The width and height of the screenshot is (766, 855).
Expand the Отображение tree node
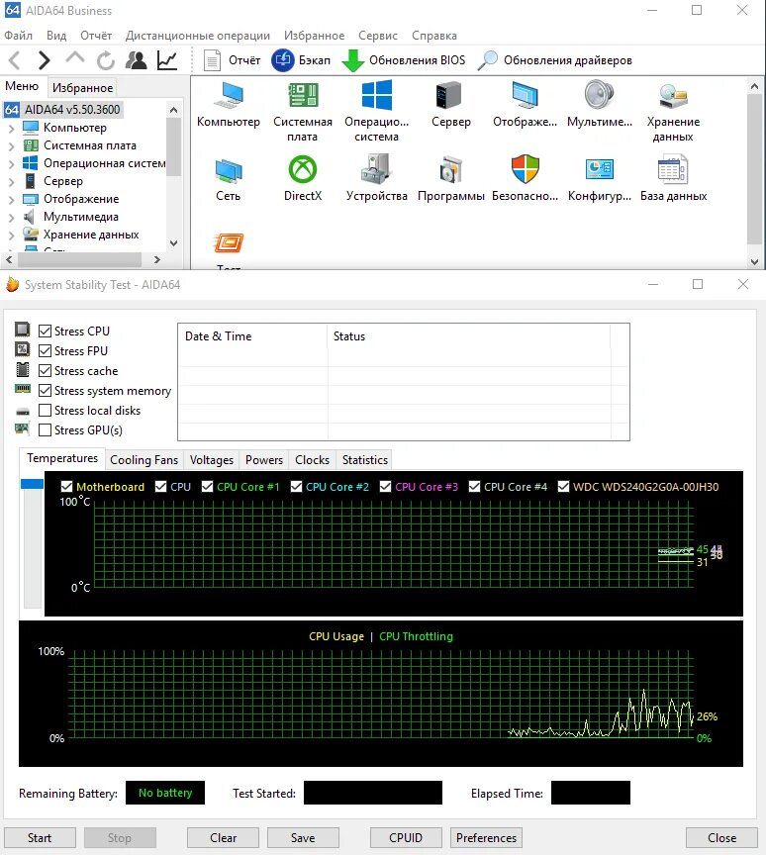pos(12,200)
